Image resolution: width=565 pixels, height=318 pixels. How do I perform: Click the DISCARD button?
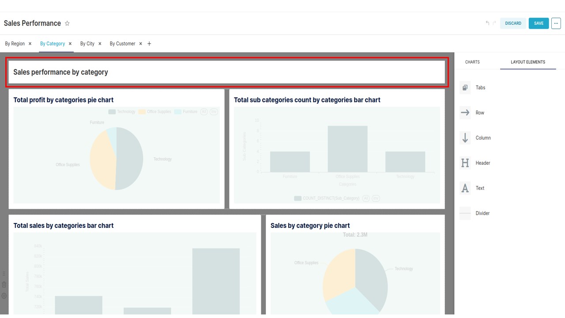click(512, 23)
